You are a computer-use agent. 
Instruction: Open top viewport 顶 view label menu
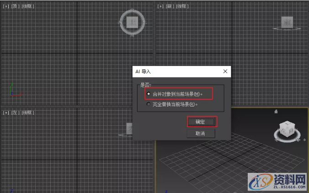click(15, 6)
